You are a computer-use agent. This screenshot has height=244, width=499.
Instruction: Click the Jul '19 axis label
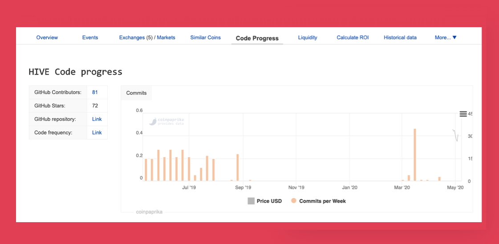pyautogui.click(x=189, y=188)
